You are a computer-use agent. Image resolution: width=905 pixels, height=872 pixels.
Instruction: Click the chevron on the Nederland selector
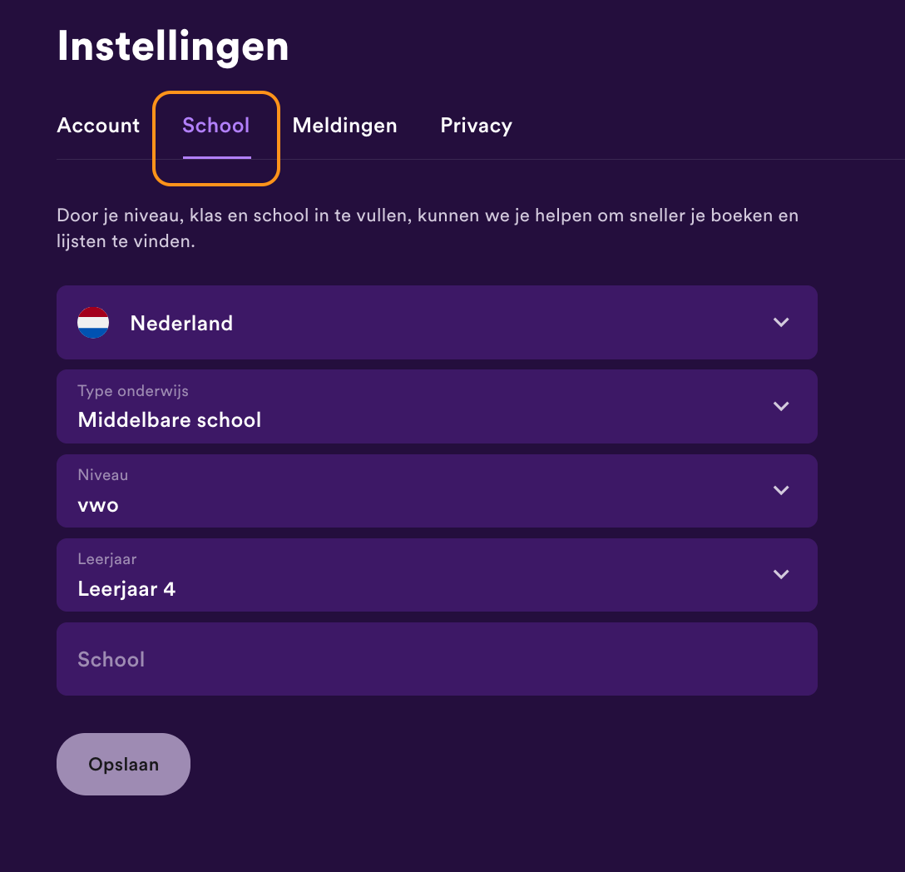coord(781,323)
